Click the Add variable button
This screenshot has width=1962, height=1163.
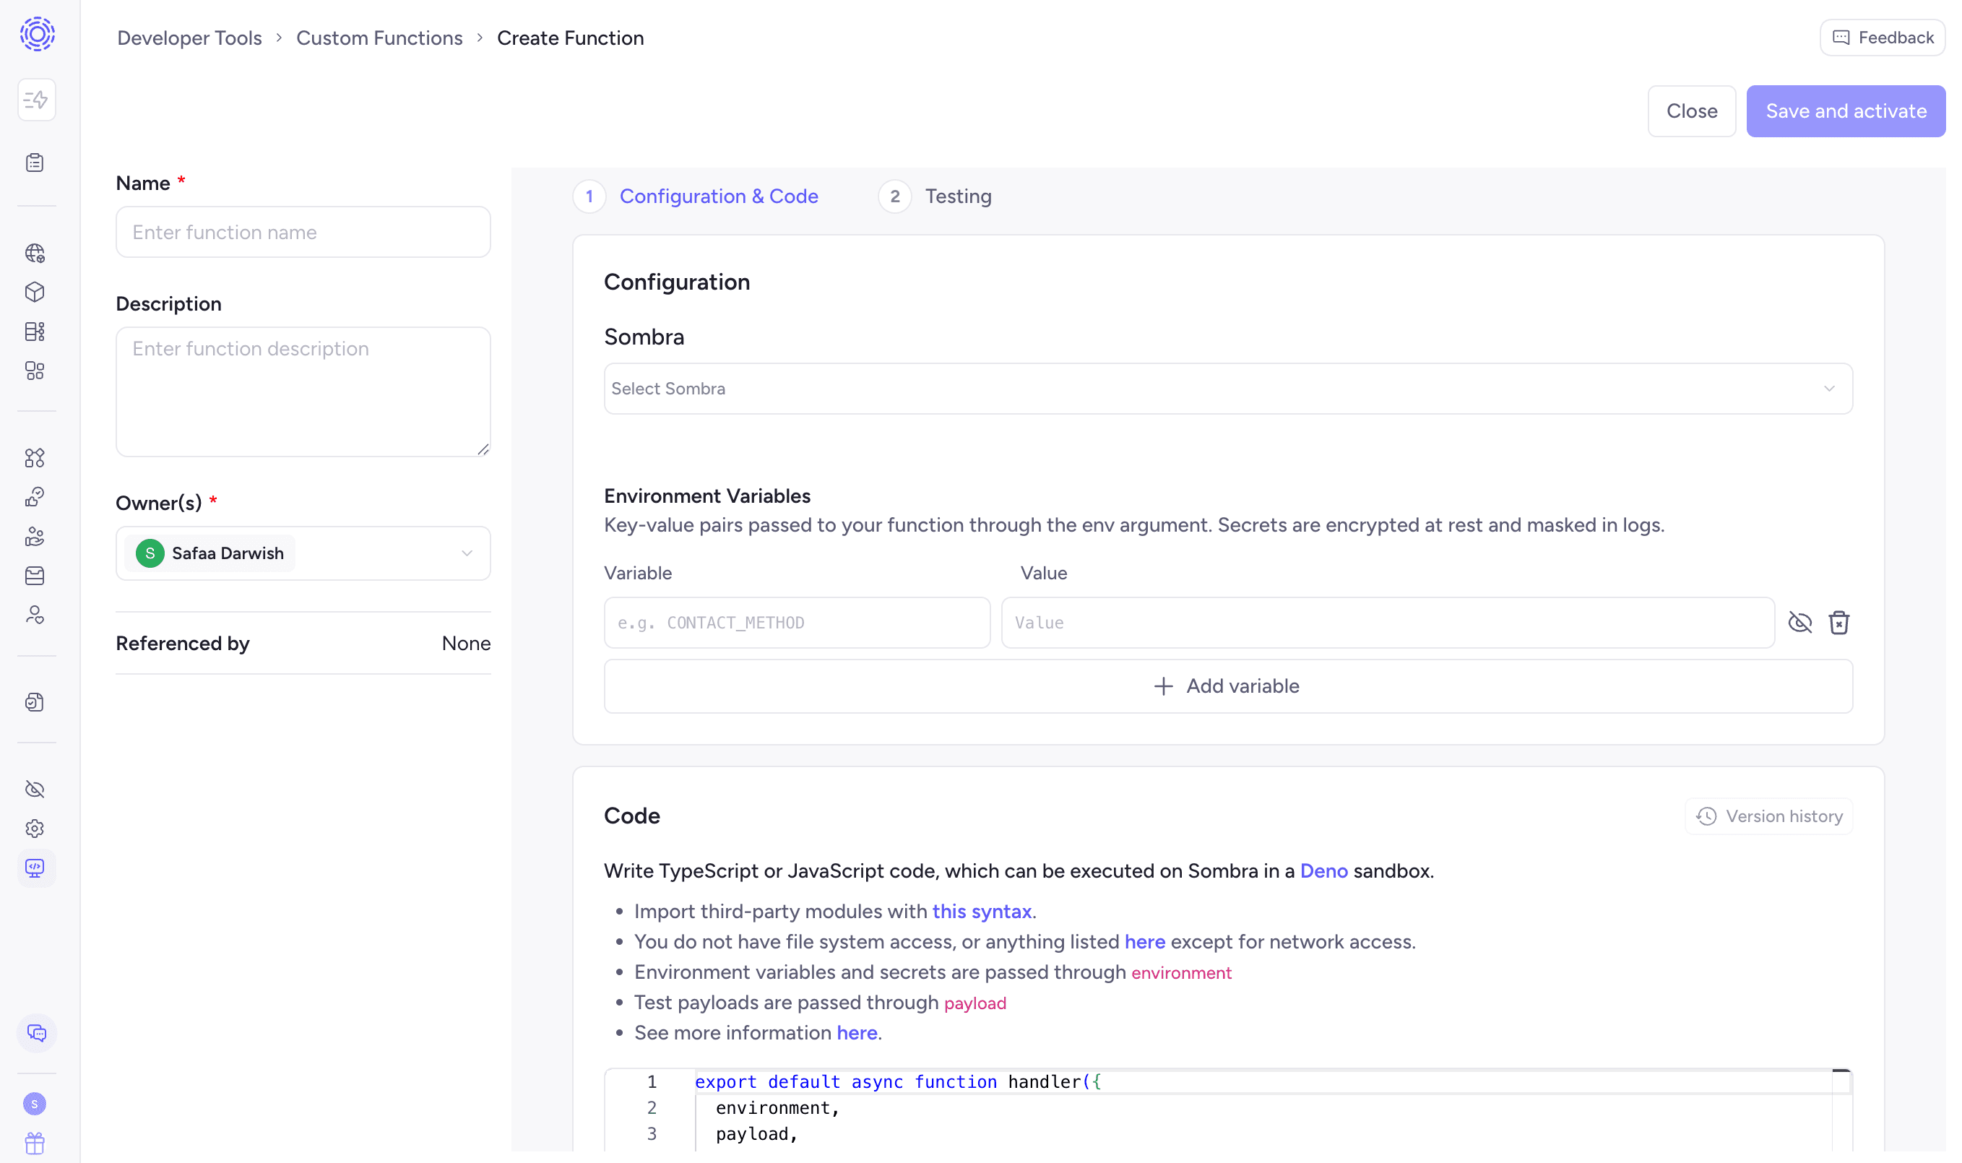click(x=1228, y=686)
